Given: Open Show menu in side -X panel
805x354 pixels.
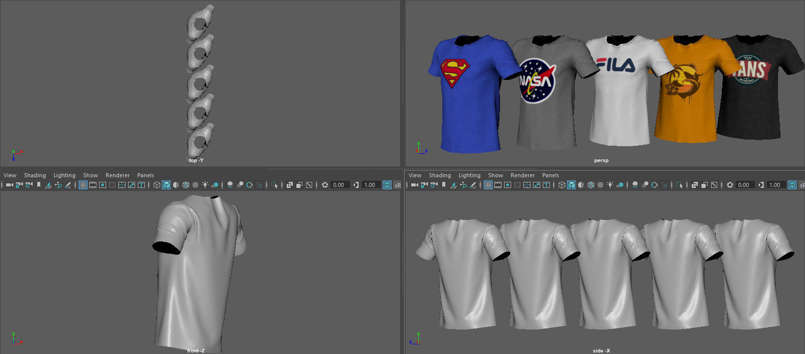Looking at the screenshot, I should 495,175.
